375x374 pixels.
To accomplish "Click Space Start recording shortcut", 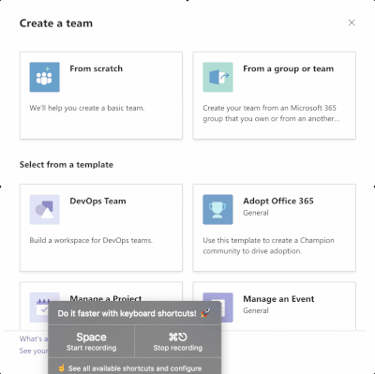I will click(91, 341).
